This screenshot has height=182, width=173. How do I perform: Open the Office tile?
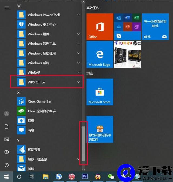point(100,27)
